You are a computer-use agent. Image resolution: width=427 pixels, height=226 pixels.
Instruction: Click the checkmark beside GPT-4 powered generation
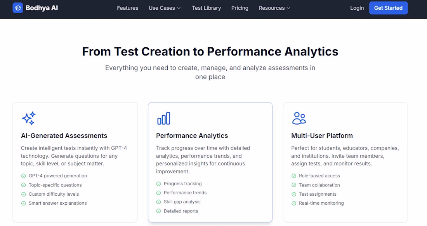(23, 176)
